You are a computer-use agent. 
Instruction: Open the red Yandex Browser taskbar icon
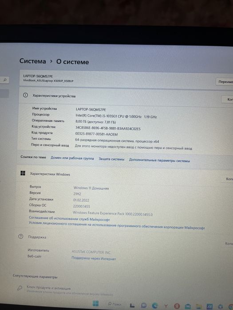point(177,306)
